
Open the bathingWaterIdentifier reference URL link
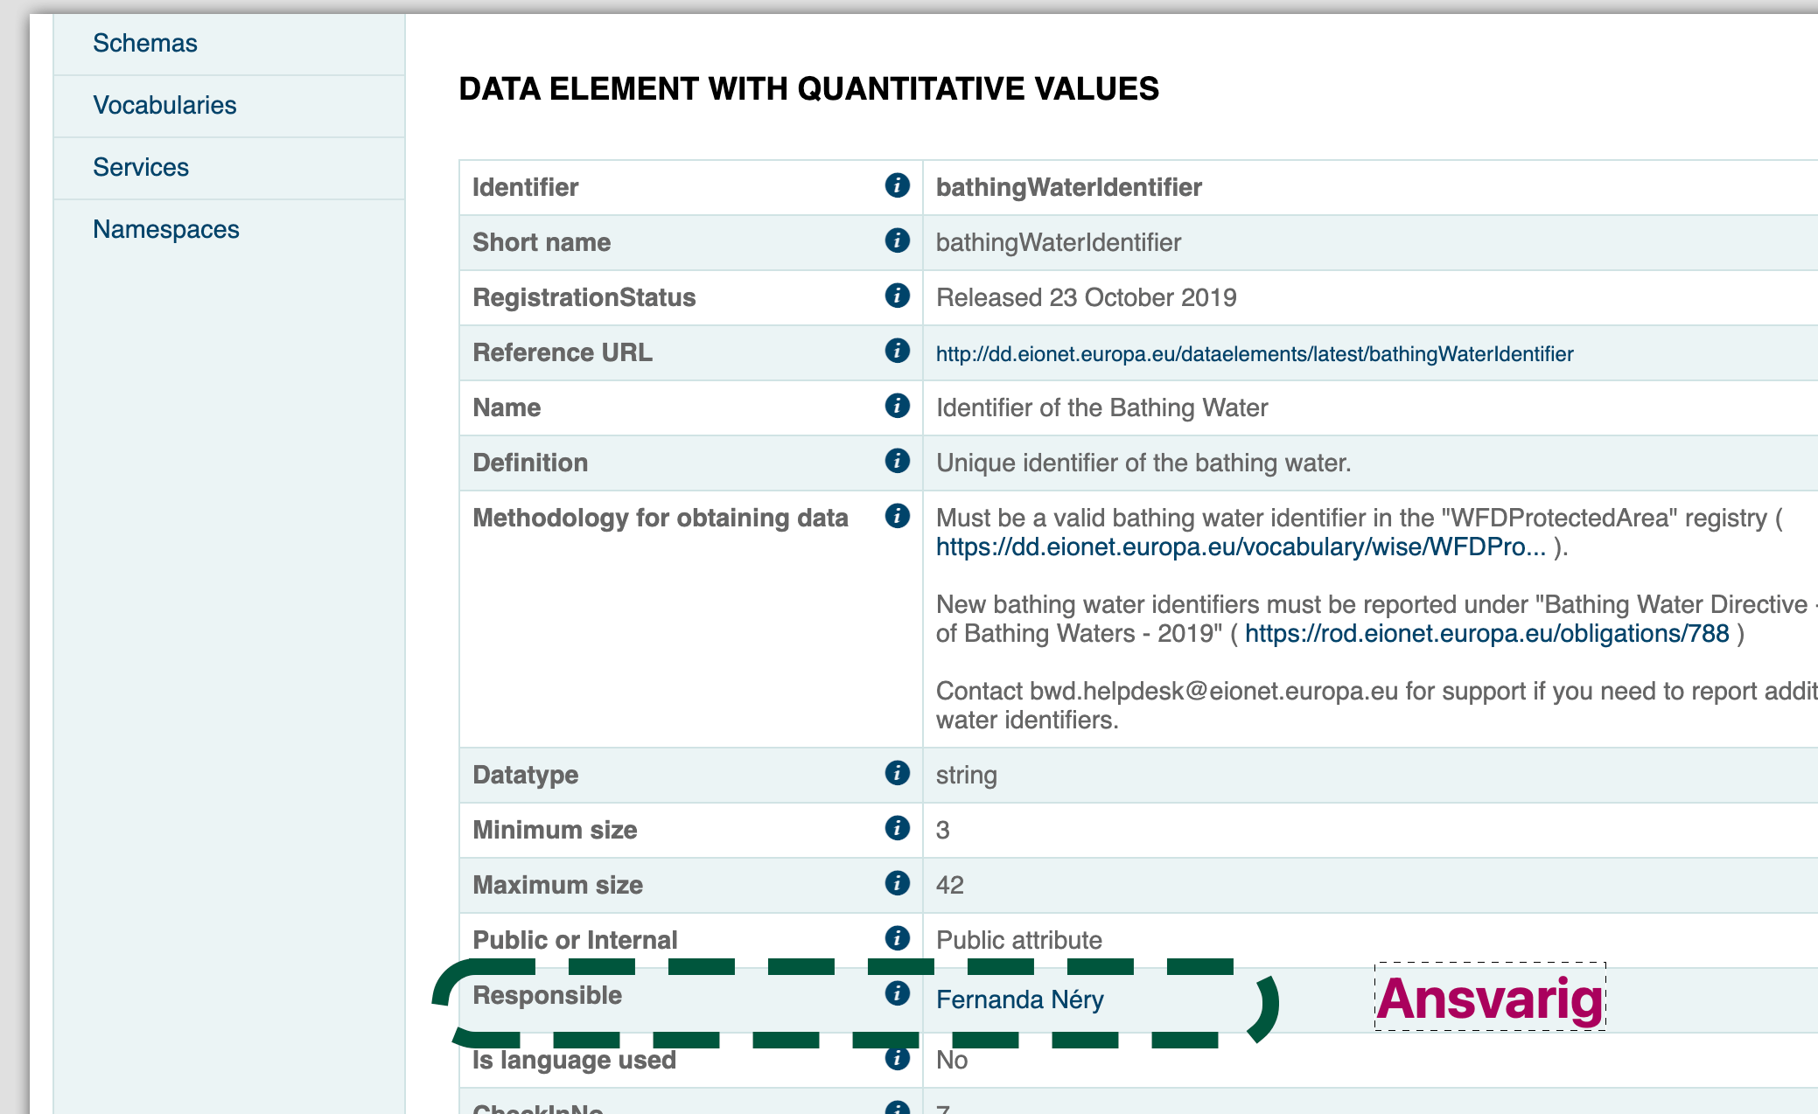click(x=1254, y=354)
